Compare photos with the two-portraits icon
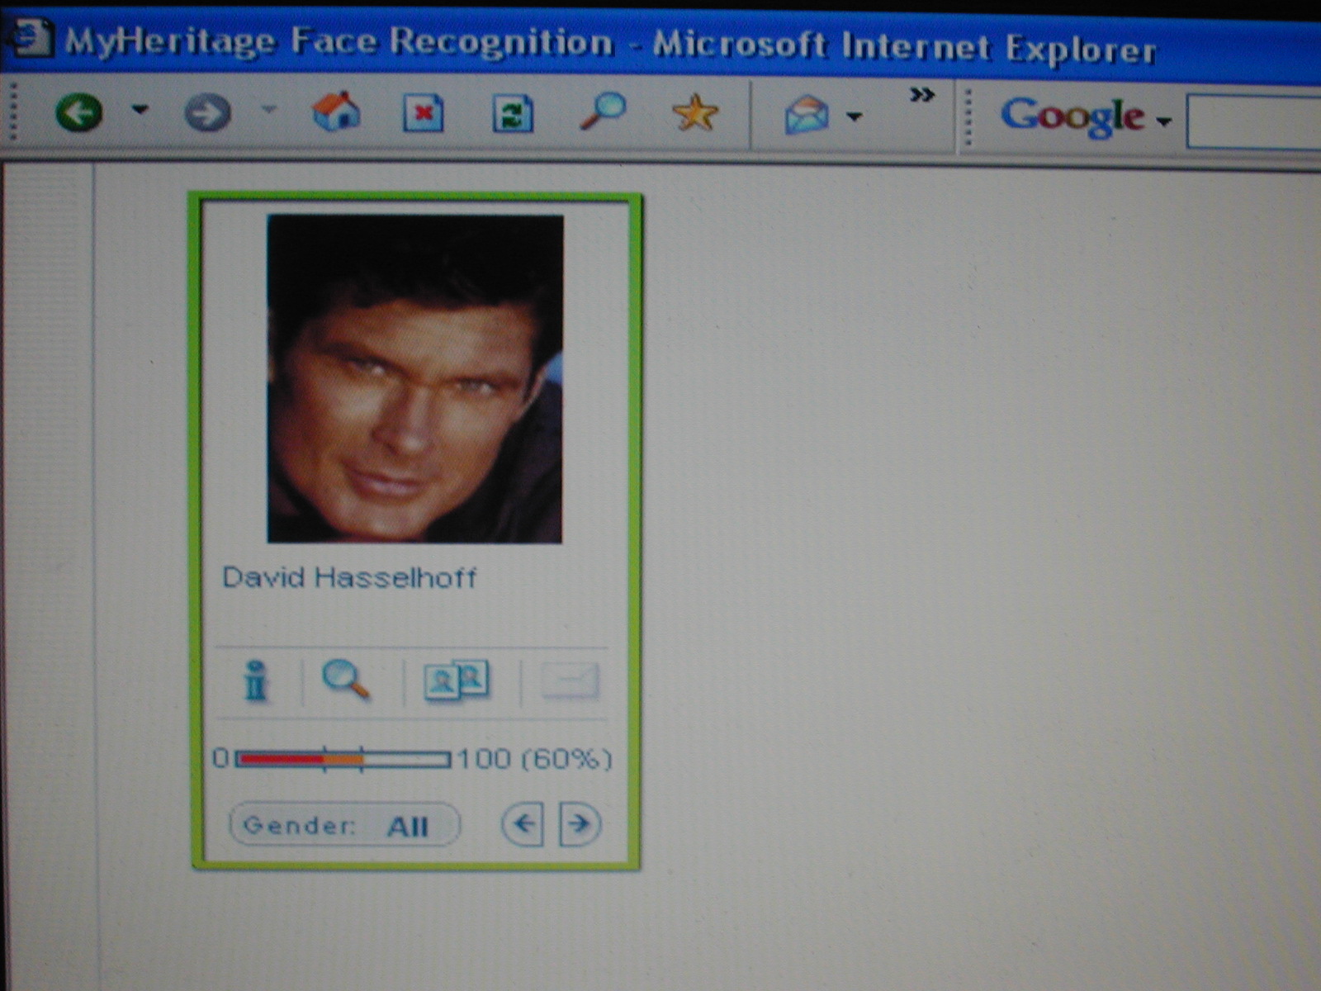Viewport: 1321px width, 991px height. pyautogui.click(x=457, y=681)
